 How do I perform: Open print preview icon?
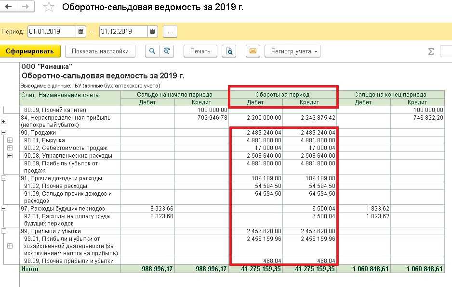pyautogui.click(x=229, y=51)
